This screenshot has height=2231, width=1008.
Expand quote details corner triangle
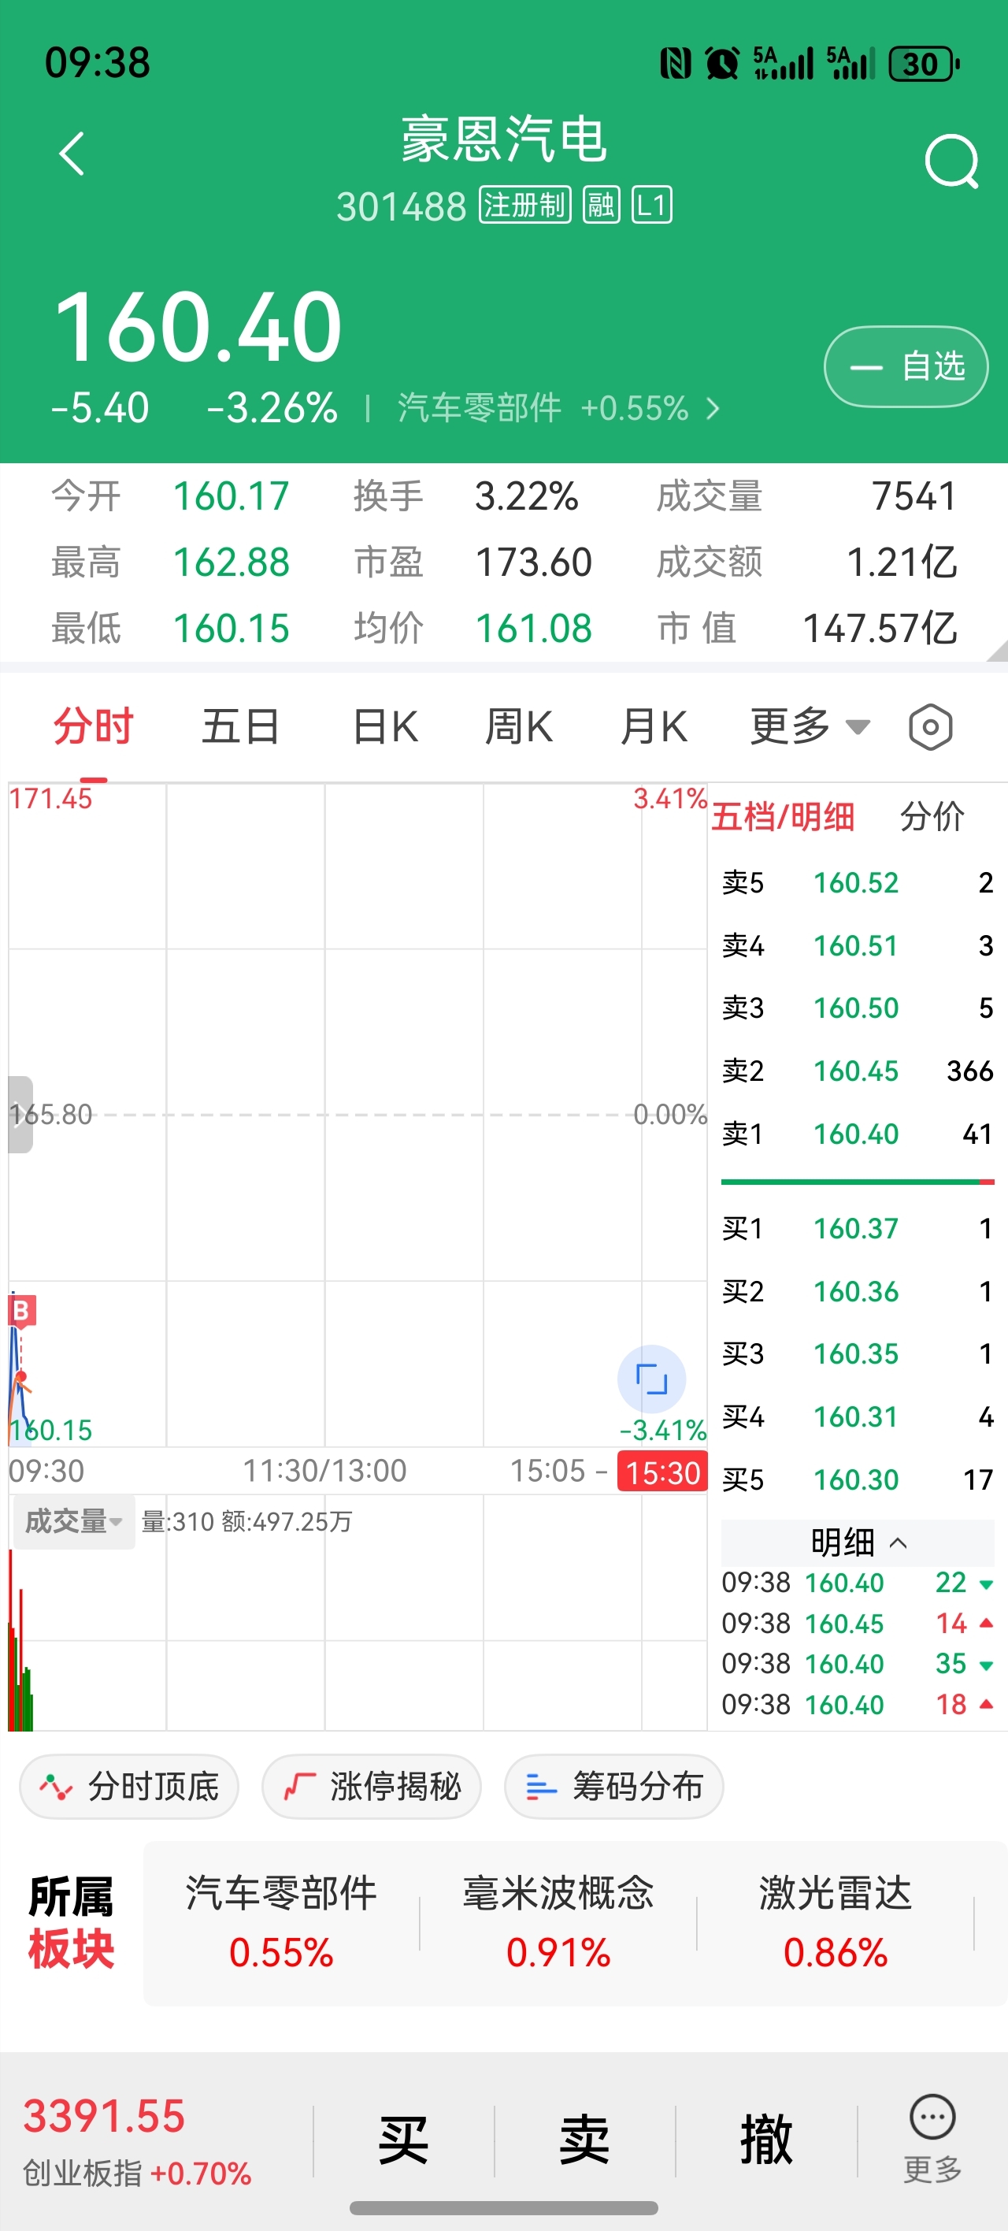point(997,651)
